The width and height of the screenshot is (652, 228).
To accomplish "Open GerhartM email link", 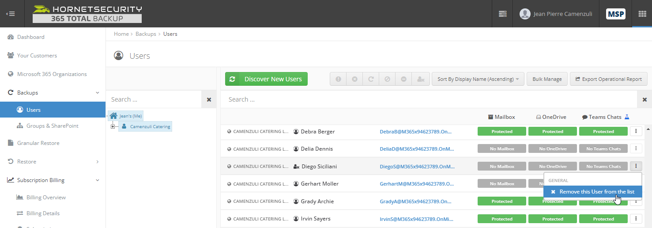I will [x=417, y=184].
